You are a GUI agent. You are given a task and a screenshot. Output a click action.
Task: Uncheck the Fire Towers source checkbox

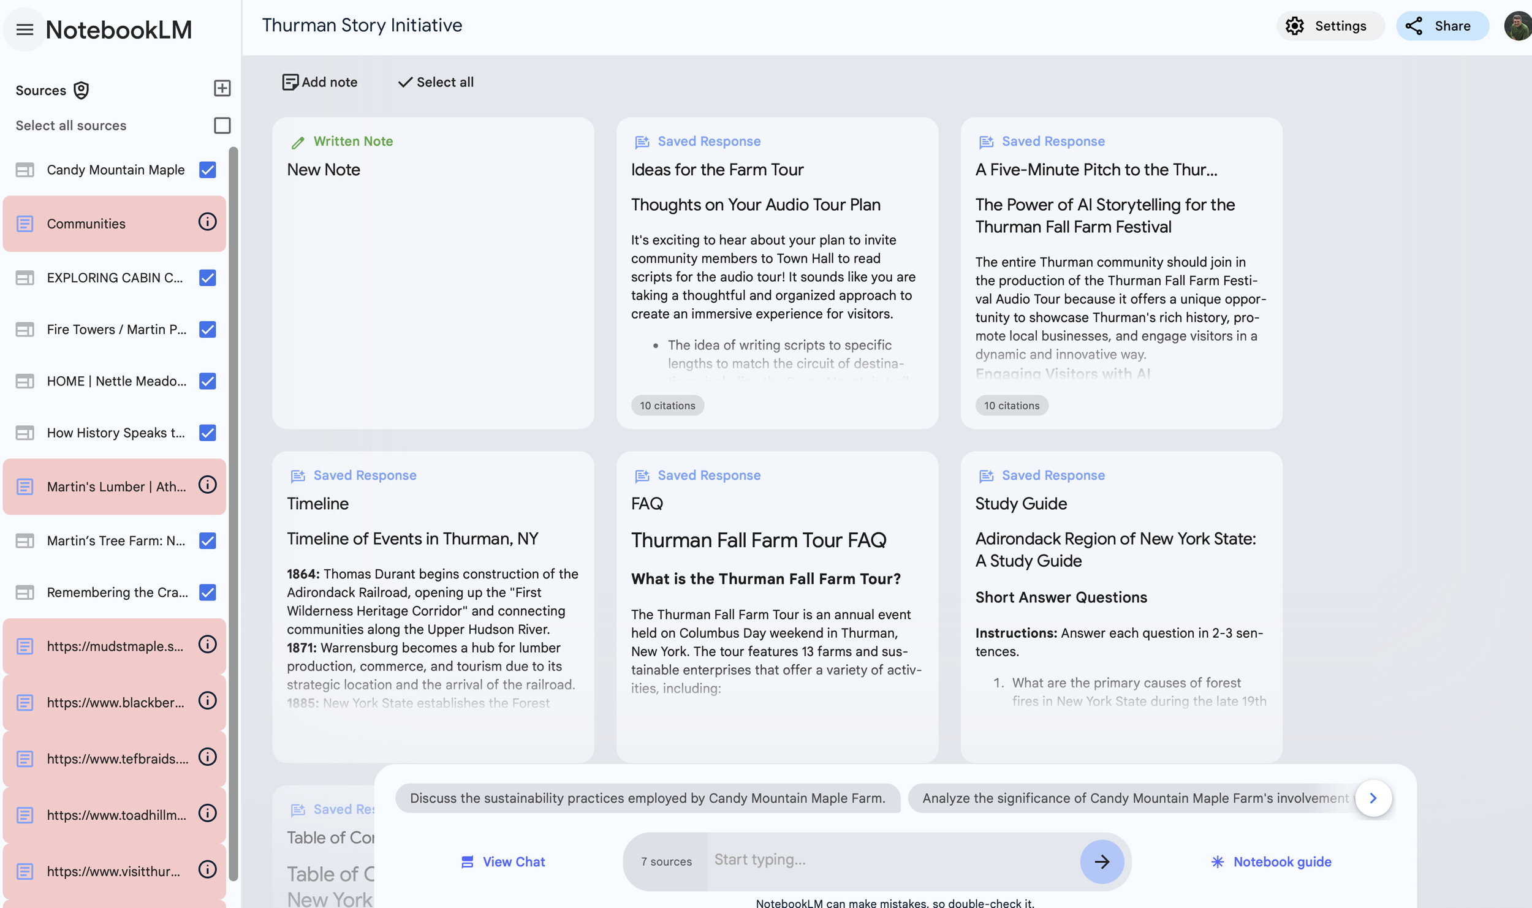(x=208, y=330)
